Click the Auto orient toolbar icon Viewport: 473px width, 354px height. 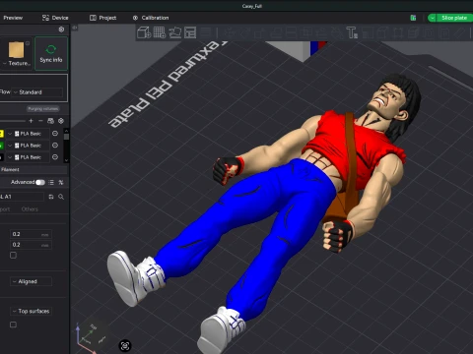click(x=174, y=32)
